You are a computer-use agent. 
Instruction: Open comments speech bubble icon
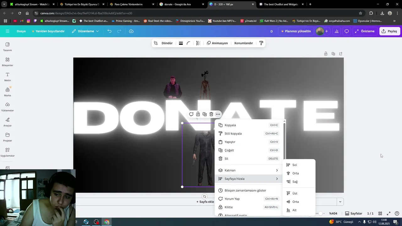pyautogui.click(x=347, y=31)
